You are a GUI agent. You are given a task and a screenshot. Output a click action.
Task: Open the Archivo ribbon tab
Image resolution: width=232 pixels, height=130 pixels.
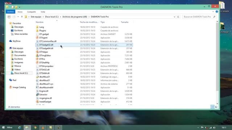[11, 12]
